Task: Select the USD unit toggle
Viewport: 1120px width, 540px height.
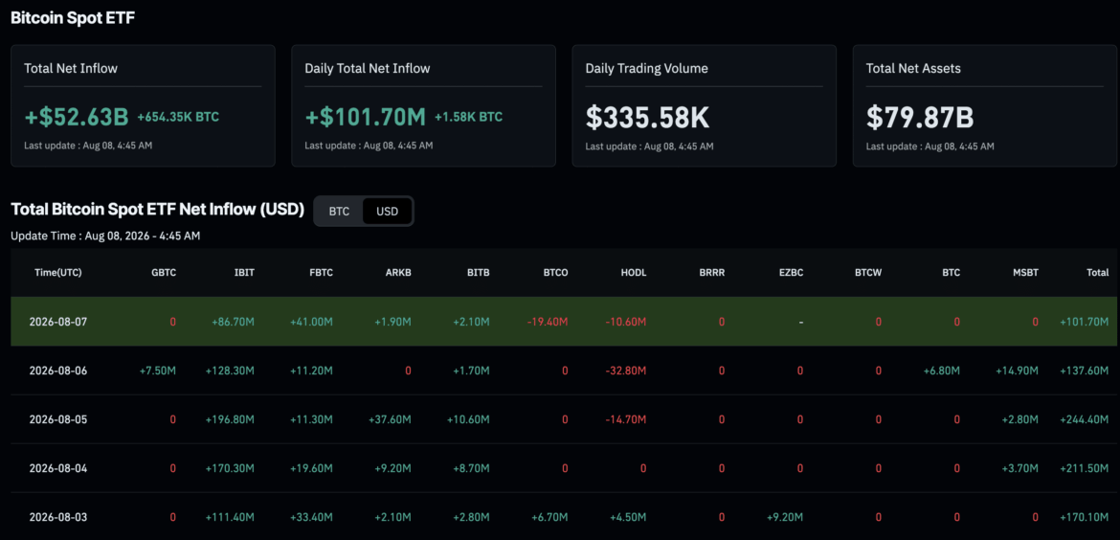Action: (x=387, y=212)
